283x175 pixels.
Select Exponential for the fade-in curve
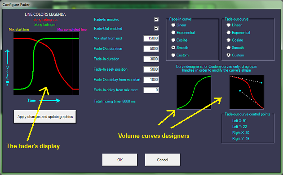(173, 33)
